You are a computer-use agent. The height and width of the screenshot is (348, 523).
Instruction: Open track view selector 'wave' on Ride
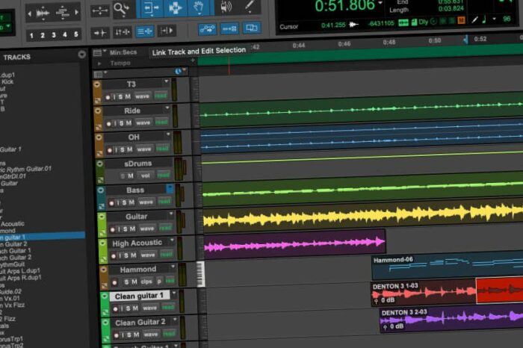pyautogui.click(x=143, y=122)
